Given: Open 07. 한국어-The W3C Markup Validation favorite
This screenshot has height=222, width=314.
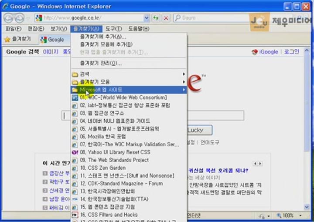Looking at the screenshot, I should [130, 145].
